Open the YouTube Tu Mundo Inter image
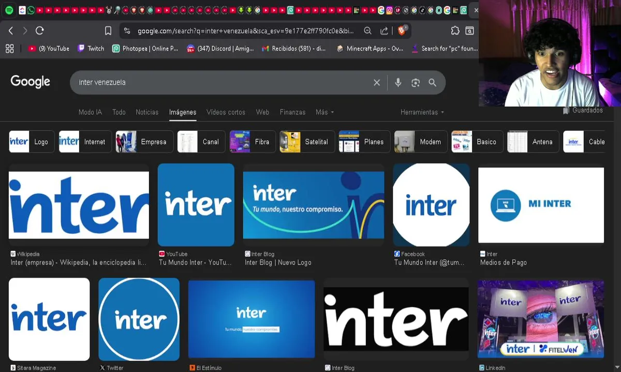621x372 pixels. click(196, 205)
